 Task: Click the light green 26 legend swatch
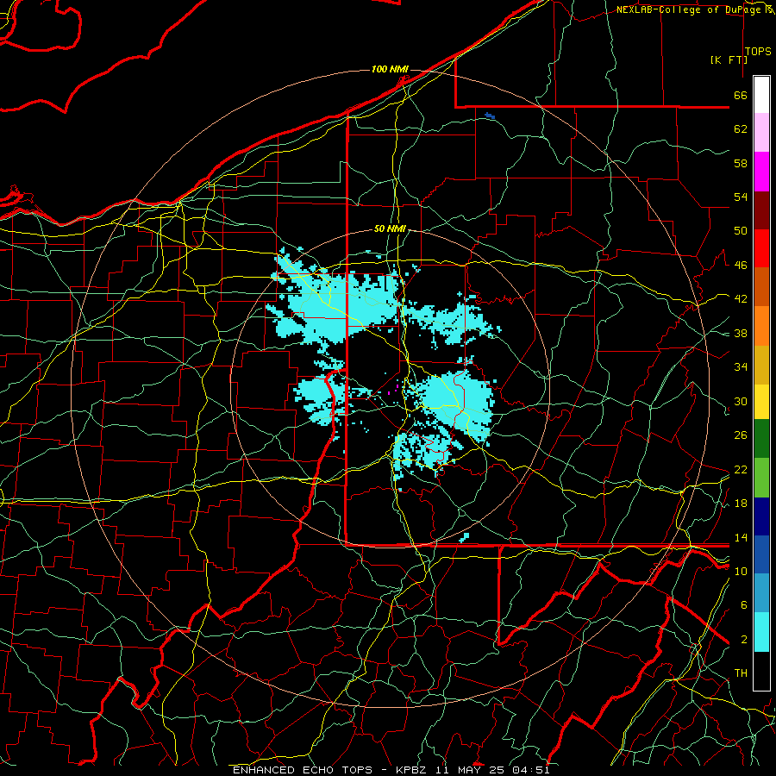pos(761,478)
